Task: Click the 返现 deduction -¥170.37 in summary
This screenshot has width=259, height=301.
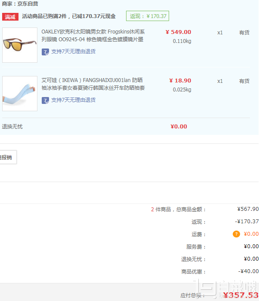Action: 247,222
